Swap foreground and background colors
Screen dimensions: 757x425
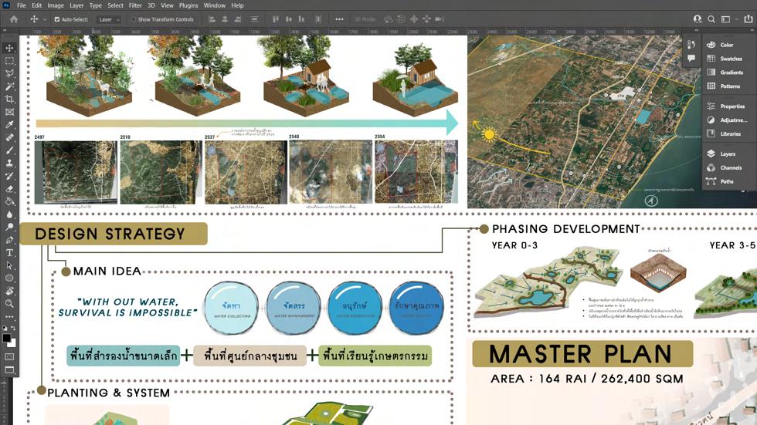(x=13, y=328)
